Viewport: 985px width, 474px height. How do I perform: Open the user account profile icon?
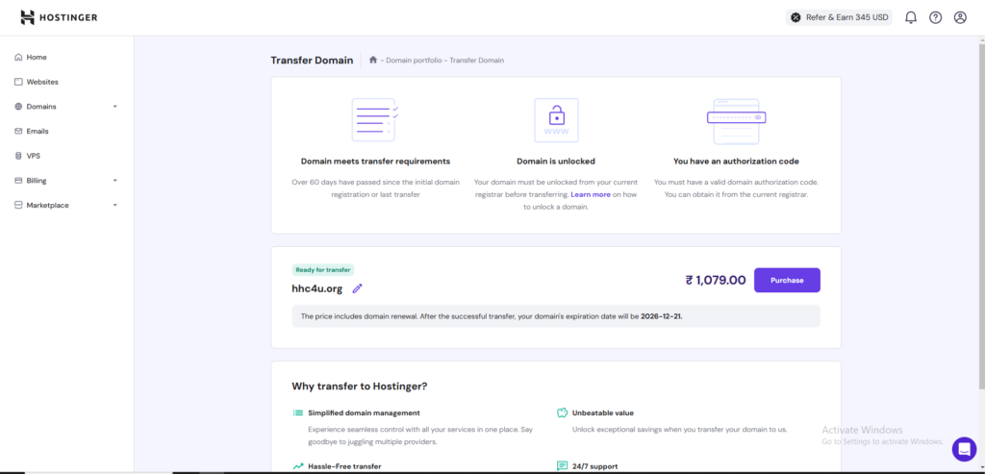click(960, 17)
